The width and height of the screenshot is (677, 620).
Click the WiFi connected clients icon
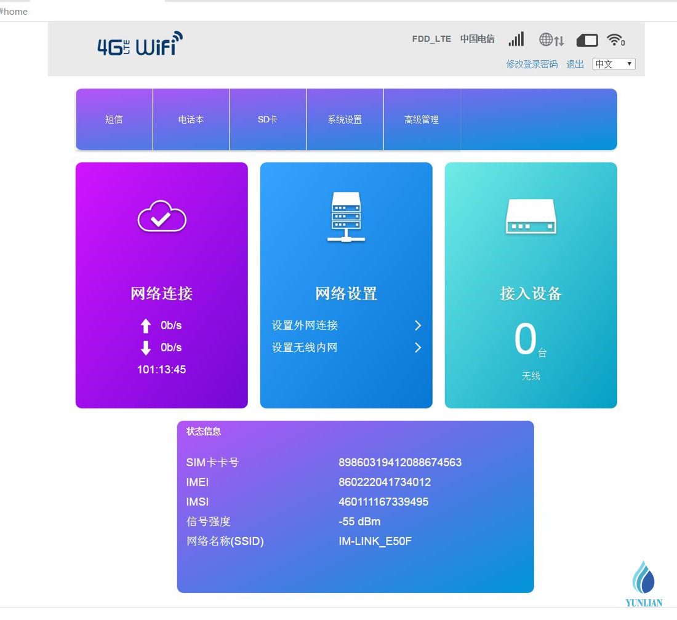[615, 40]
